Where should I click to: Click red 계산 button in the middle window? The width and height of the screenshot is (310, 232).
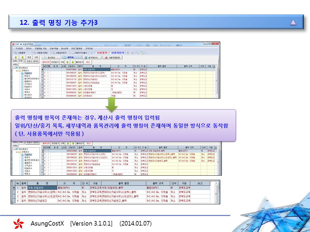pyautogui.click(x=88, y=143)
